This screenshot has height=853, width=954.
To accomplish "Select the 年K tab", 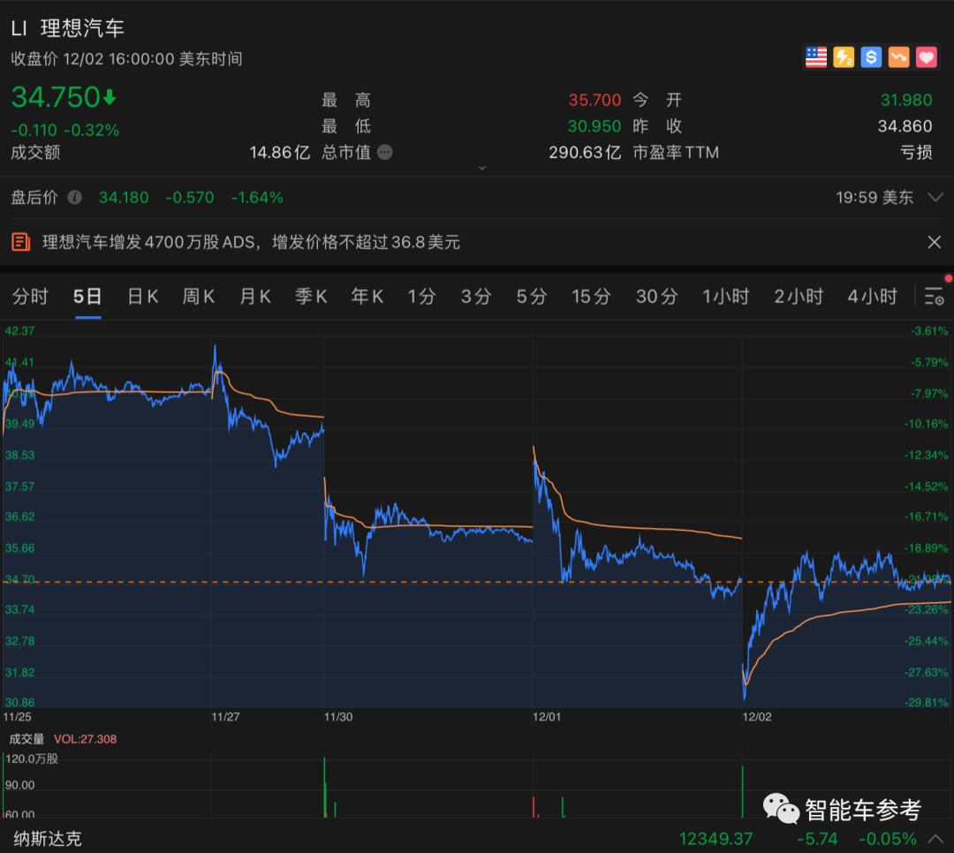I will tap(367, 297).
